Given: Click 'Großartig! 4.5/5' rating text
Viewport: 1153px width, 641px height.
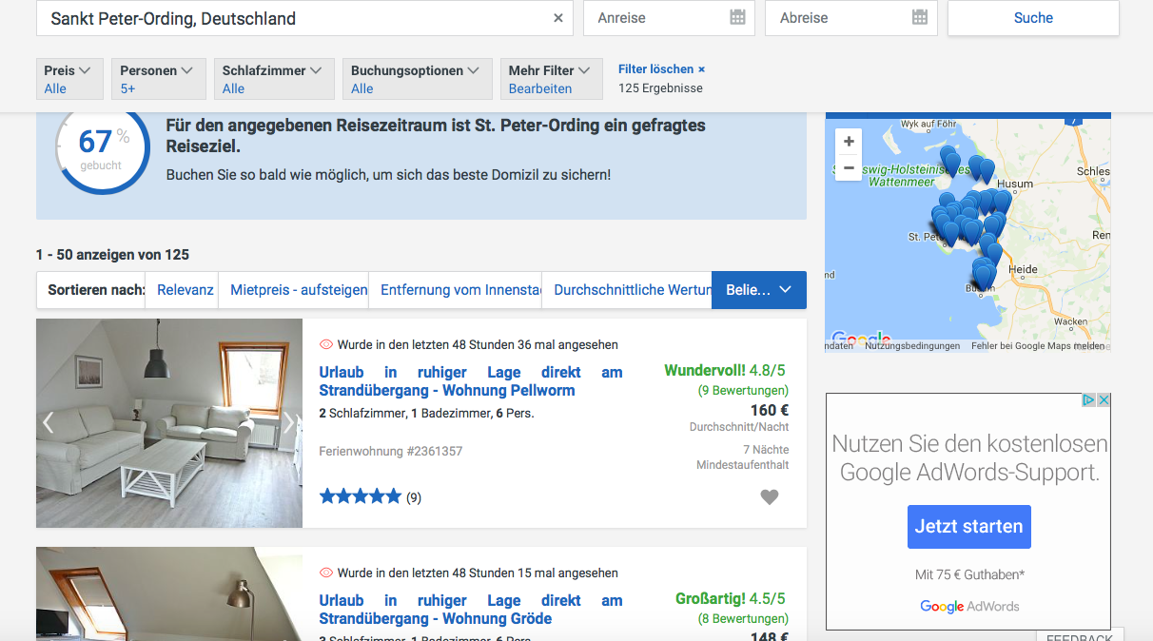Looking at the screenshot, I should [731, 599].
